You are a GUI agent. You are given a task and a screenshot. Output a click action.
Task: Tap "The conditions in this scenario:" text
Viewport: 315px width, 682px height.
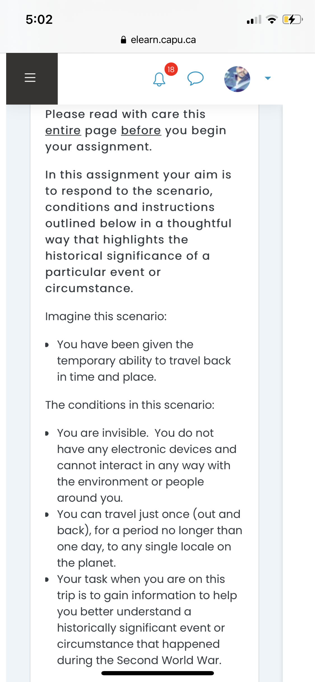(x=130, y=405)
